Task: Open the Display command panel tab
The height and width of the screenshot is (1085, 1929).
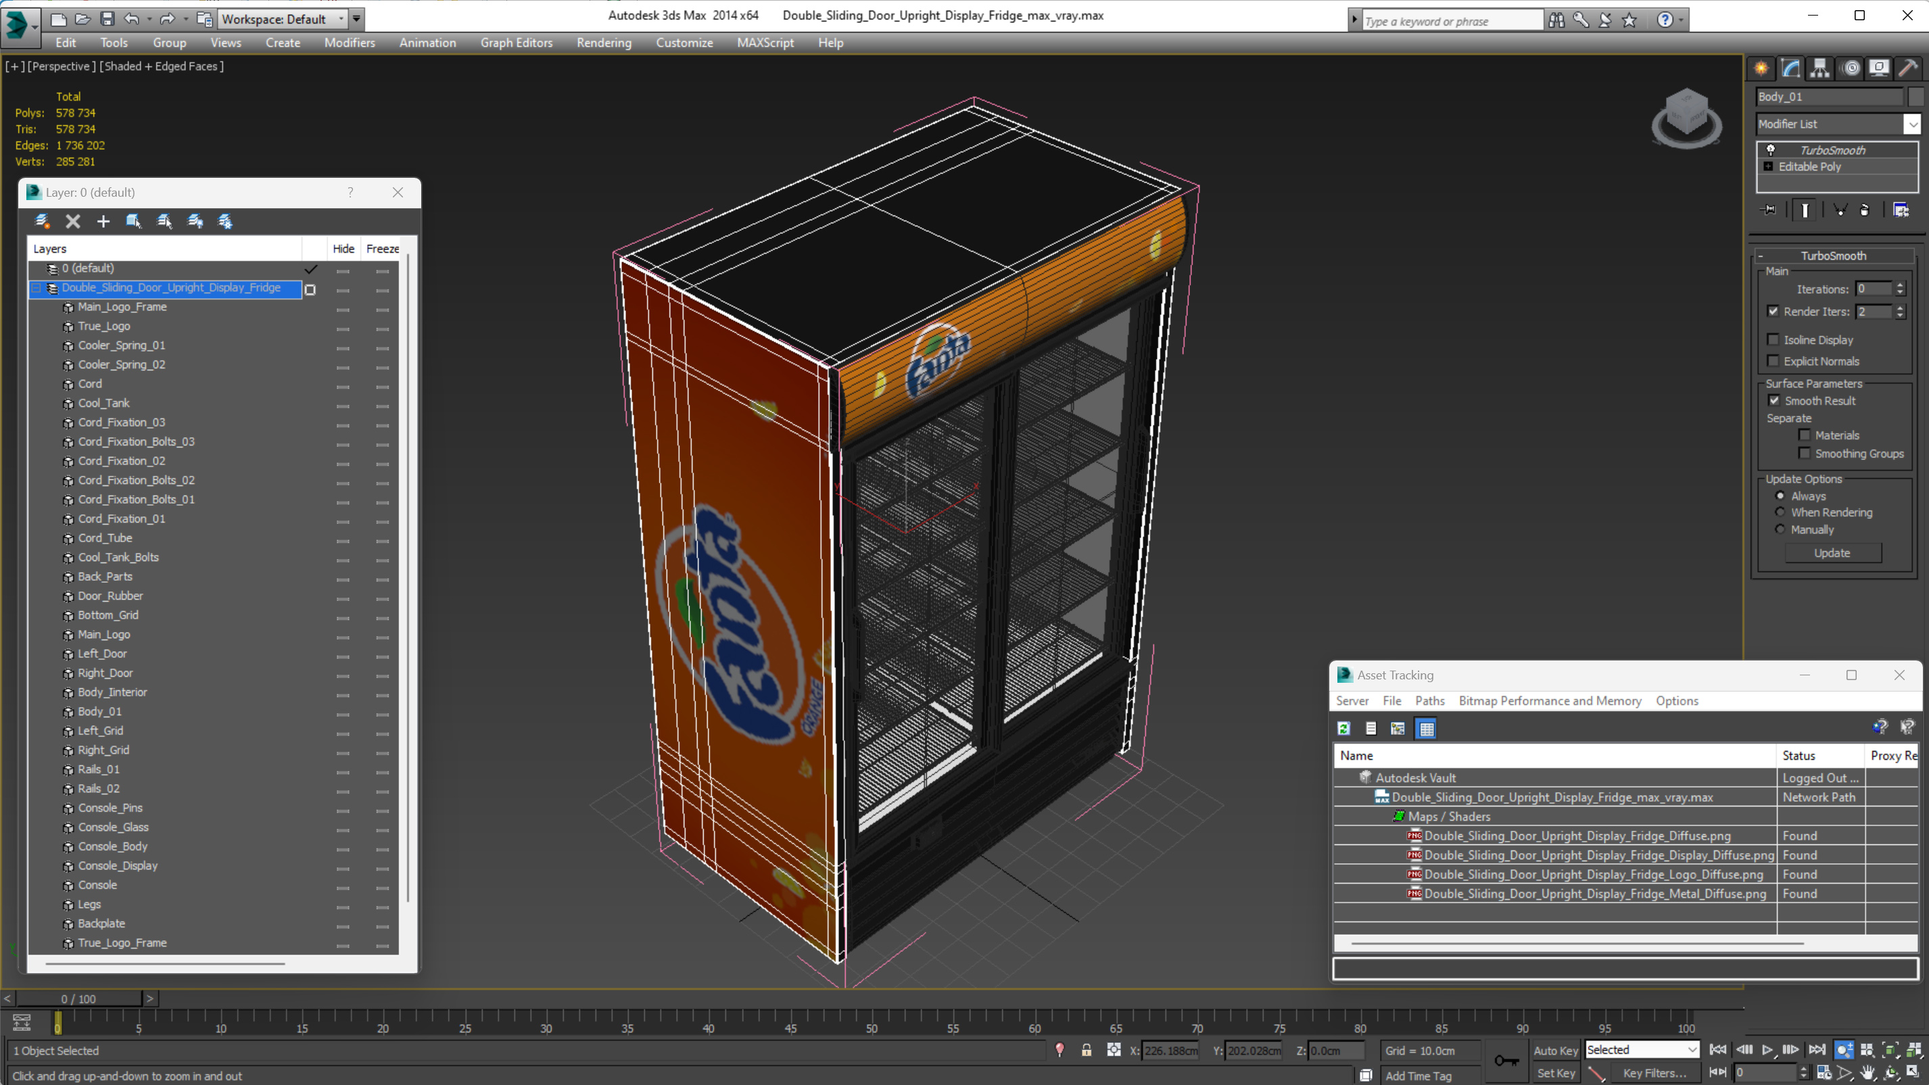Action: [x=1879, y=68]
